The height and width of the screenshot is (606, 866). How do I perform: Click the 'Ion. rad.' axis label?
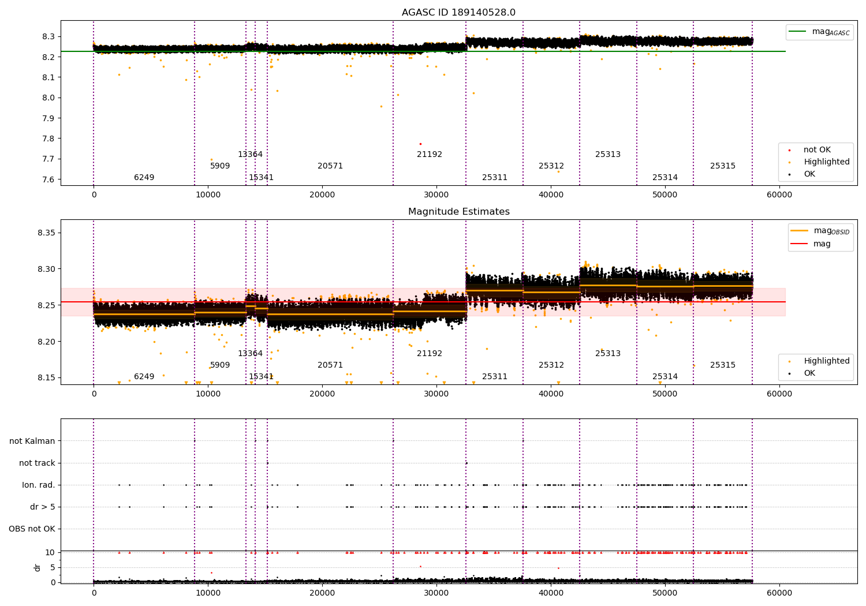pyautogui.click(x=39, y=485)
